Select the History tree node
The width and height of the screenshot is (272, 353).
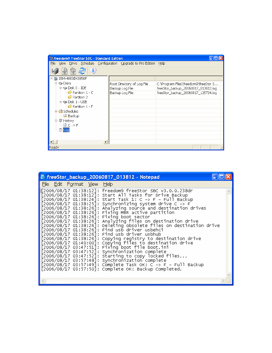click(x=68, y=121)
